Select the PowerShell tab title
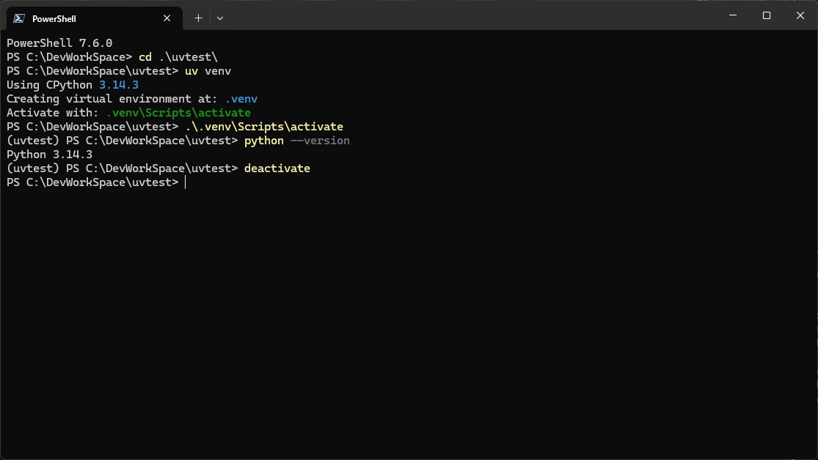 (x=54, y=18)
